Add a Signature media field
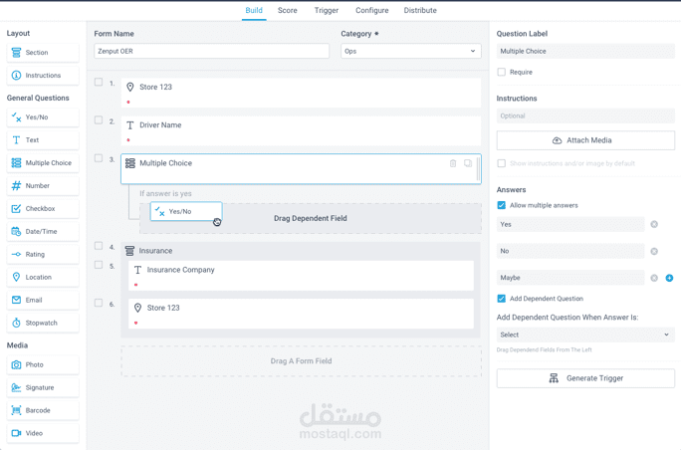 43,388
